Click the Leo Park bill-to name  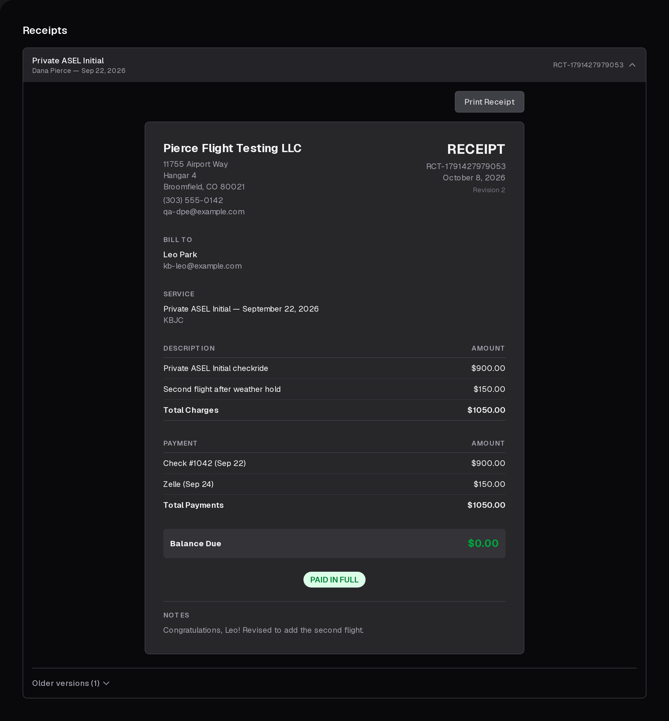click(180, 255)
